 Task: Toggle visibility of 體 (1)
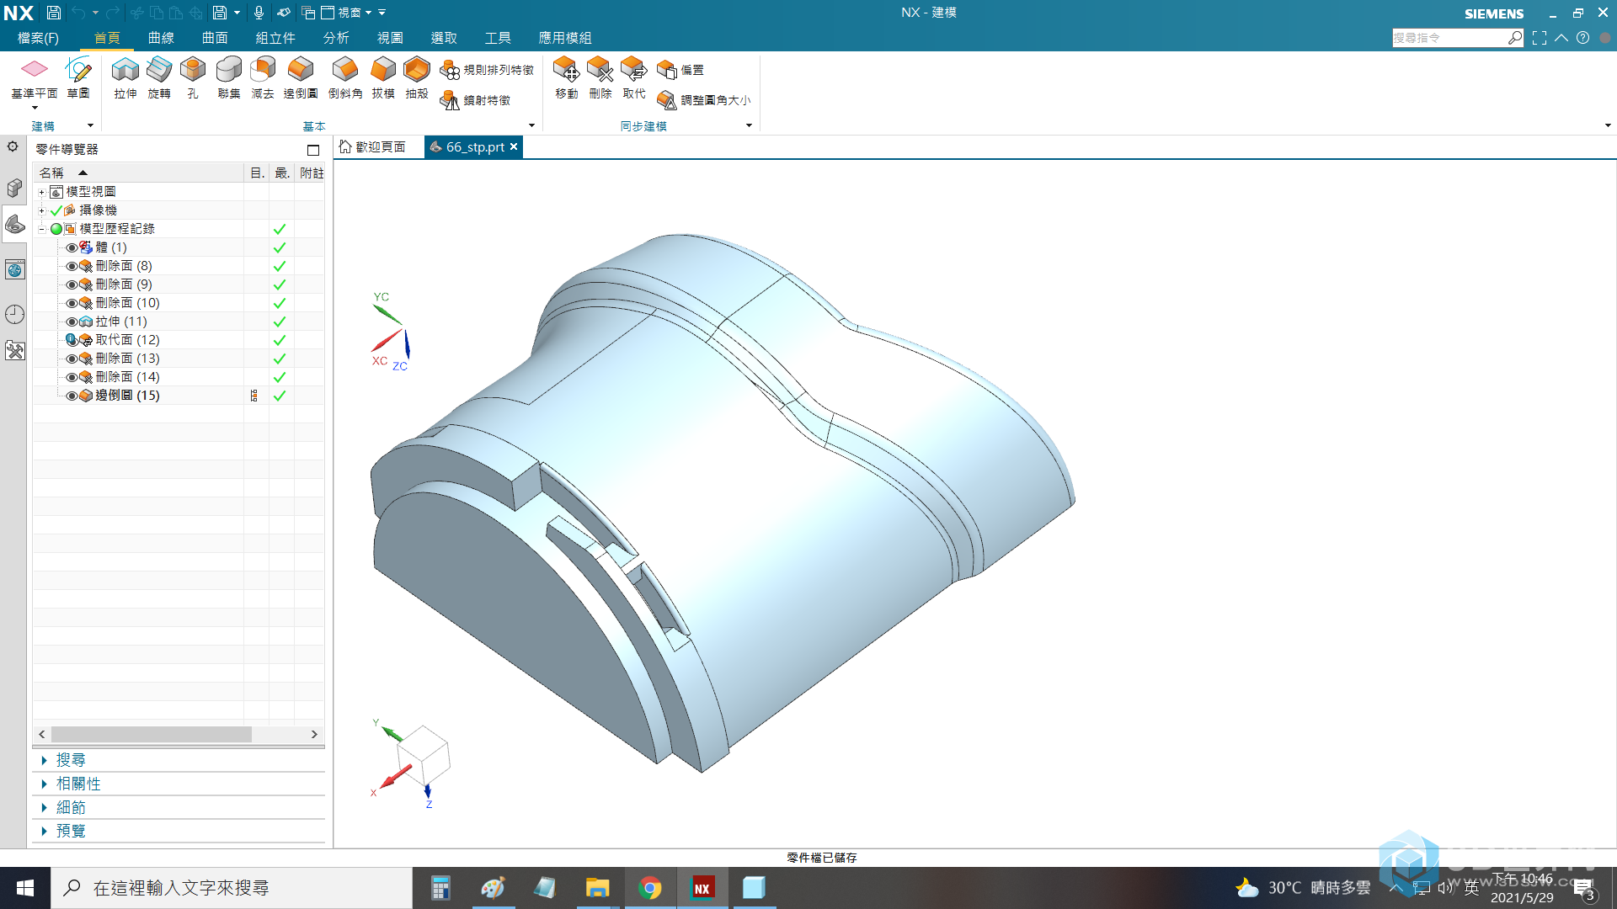point(72,247)
